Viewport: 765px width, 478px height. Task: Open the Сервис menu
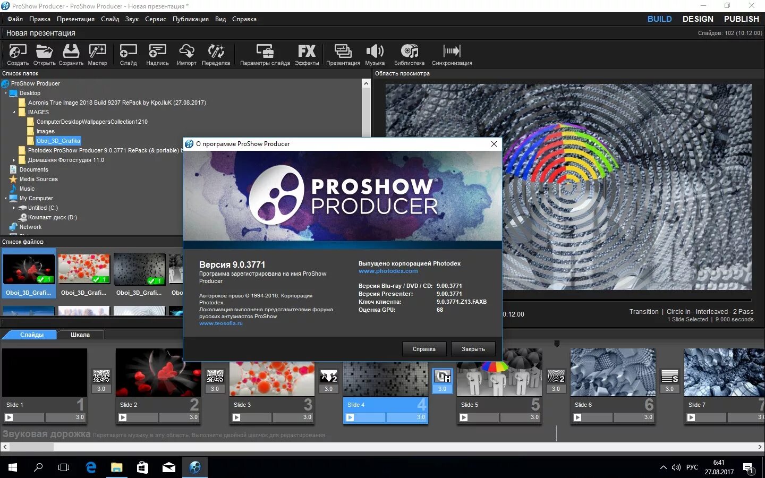tap(156, 19)
